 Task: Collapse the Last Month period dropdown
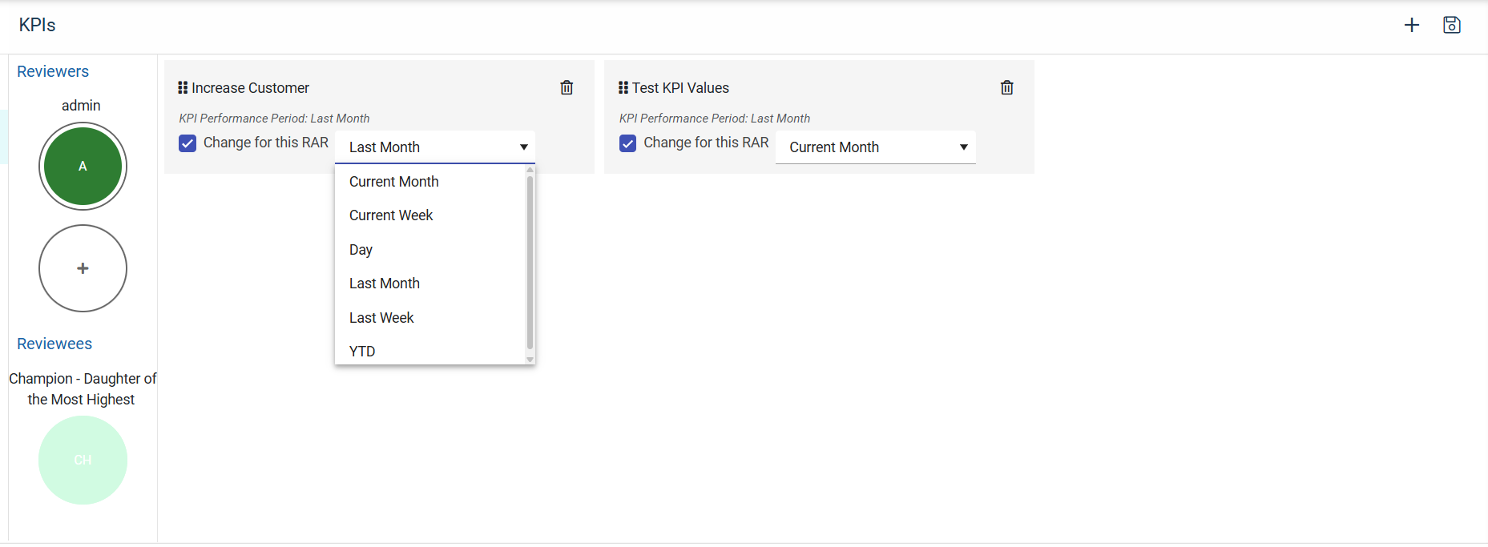tap(435, 147)
